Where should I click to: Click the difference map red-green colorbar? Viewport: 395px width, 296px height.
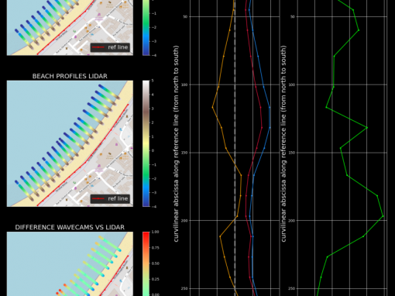click(146, 264)
